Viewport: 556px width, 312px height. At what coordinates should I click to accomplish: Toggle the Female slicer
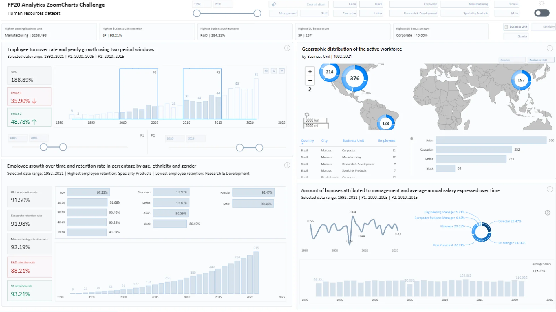coord(506,4)
